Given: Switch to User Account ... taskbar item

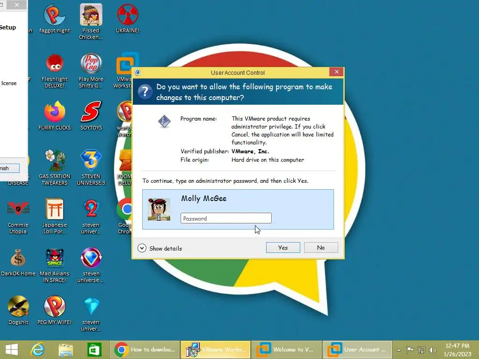Looking at the screenshot, I should click(x=358, y=350).
